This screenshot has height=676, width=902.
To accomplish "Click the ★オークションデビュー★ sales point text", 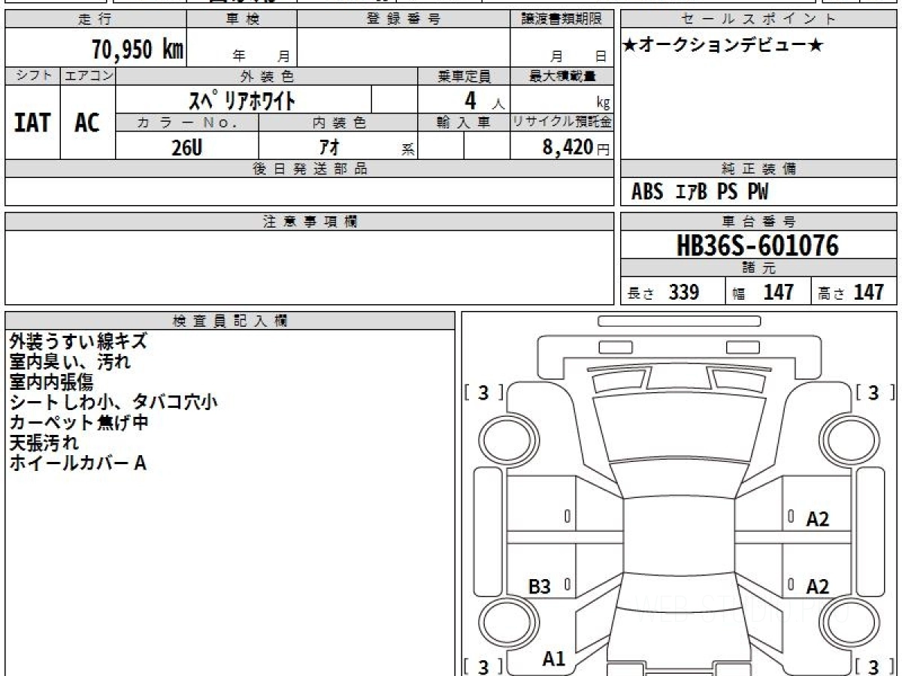I will pyautogui.click(x=723, y=47).
